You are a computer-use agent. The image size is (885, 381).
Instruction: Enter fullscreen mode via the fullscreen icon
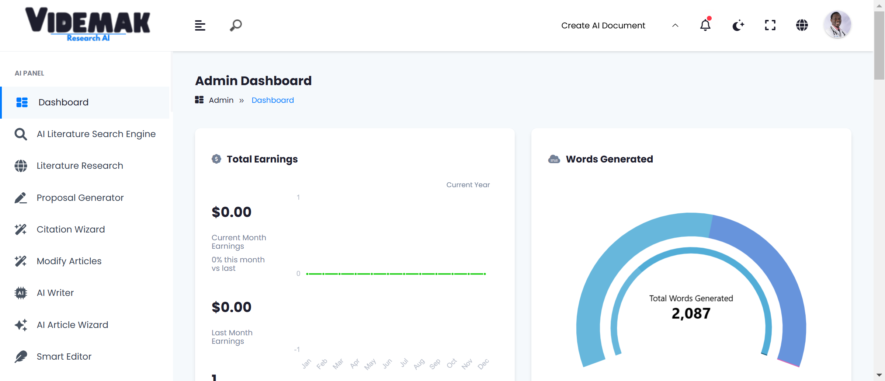coord(770,25)
